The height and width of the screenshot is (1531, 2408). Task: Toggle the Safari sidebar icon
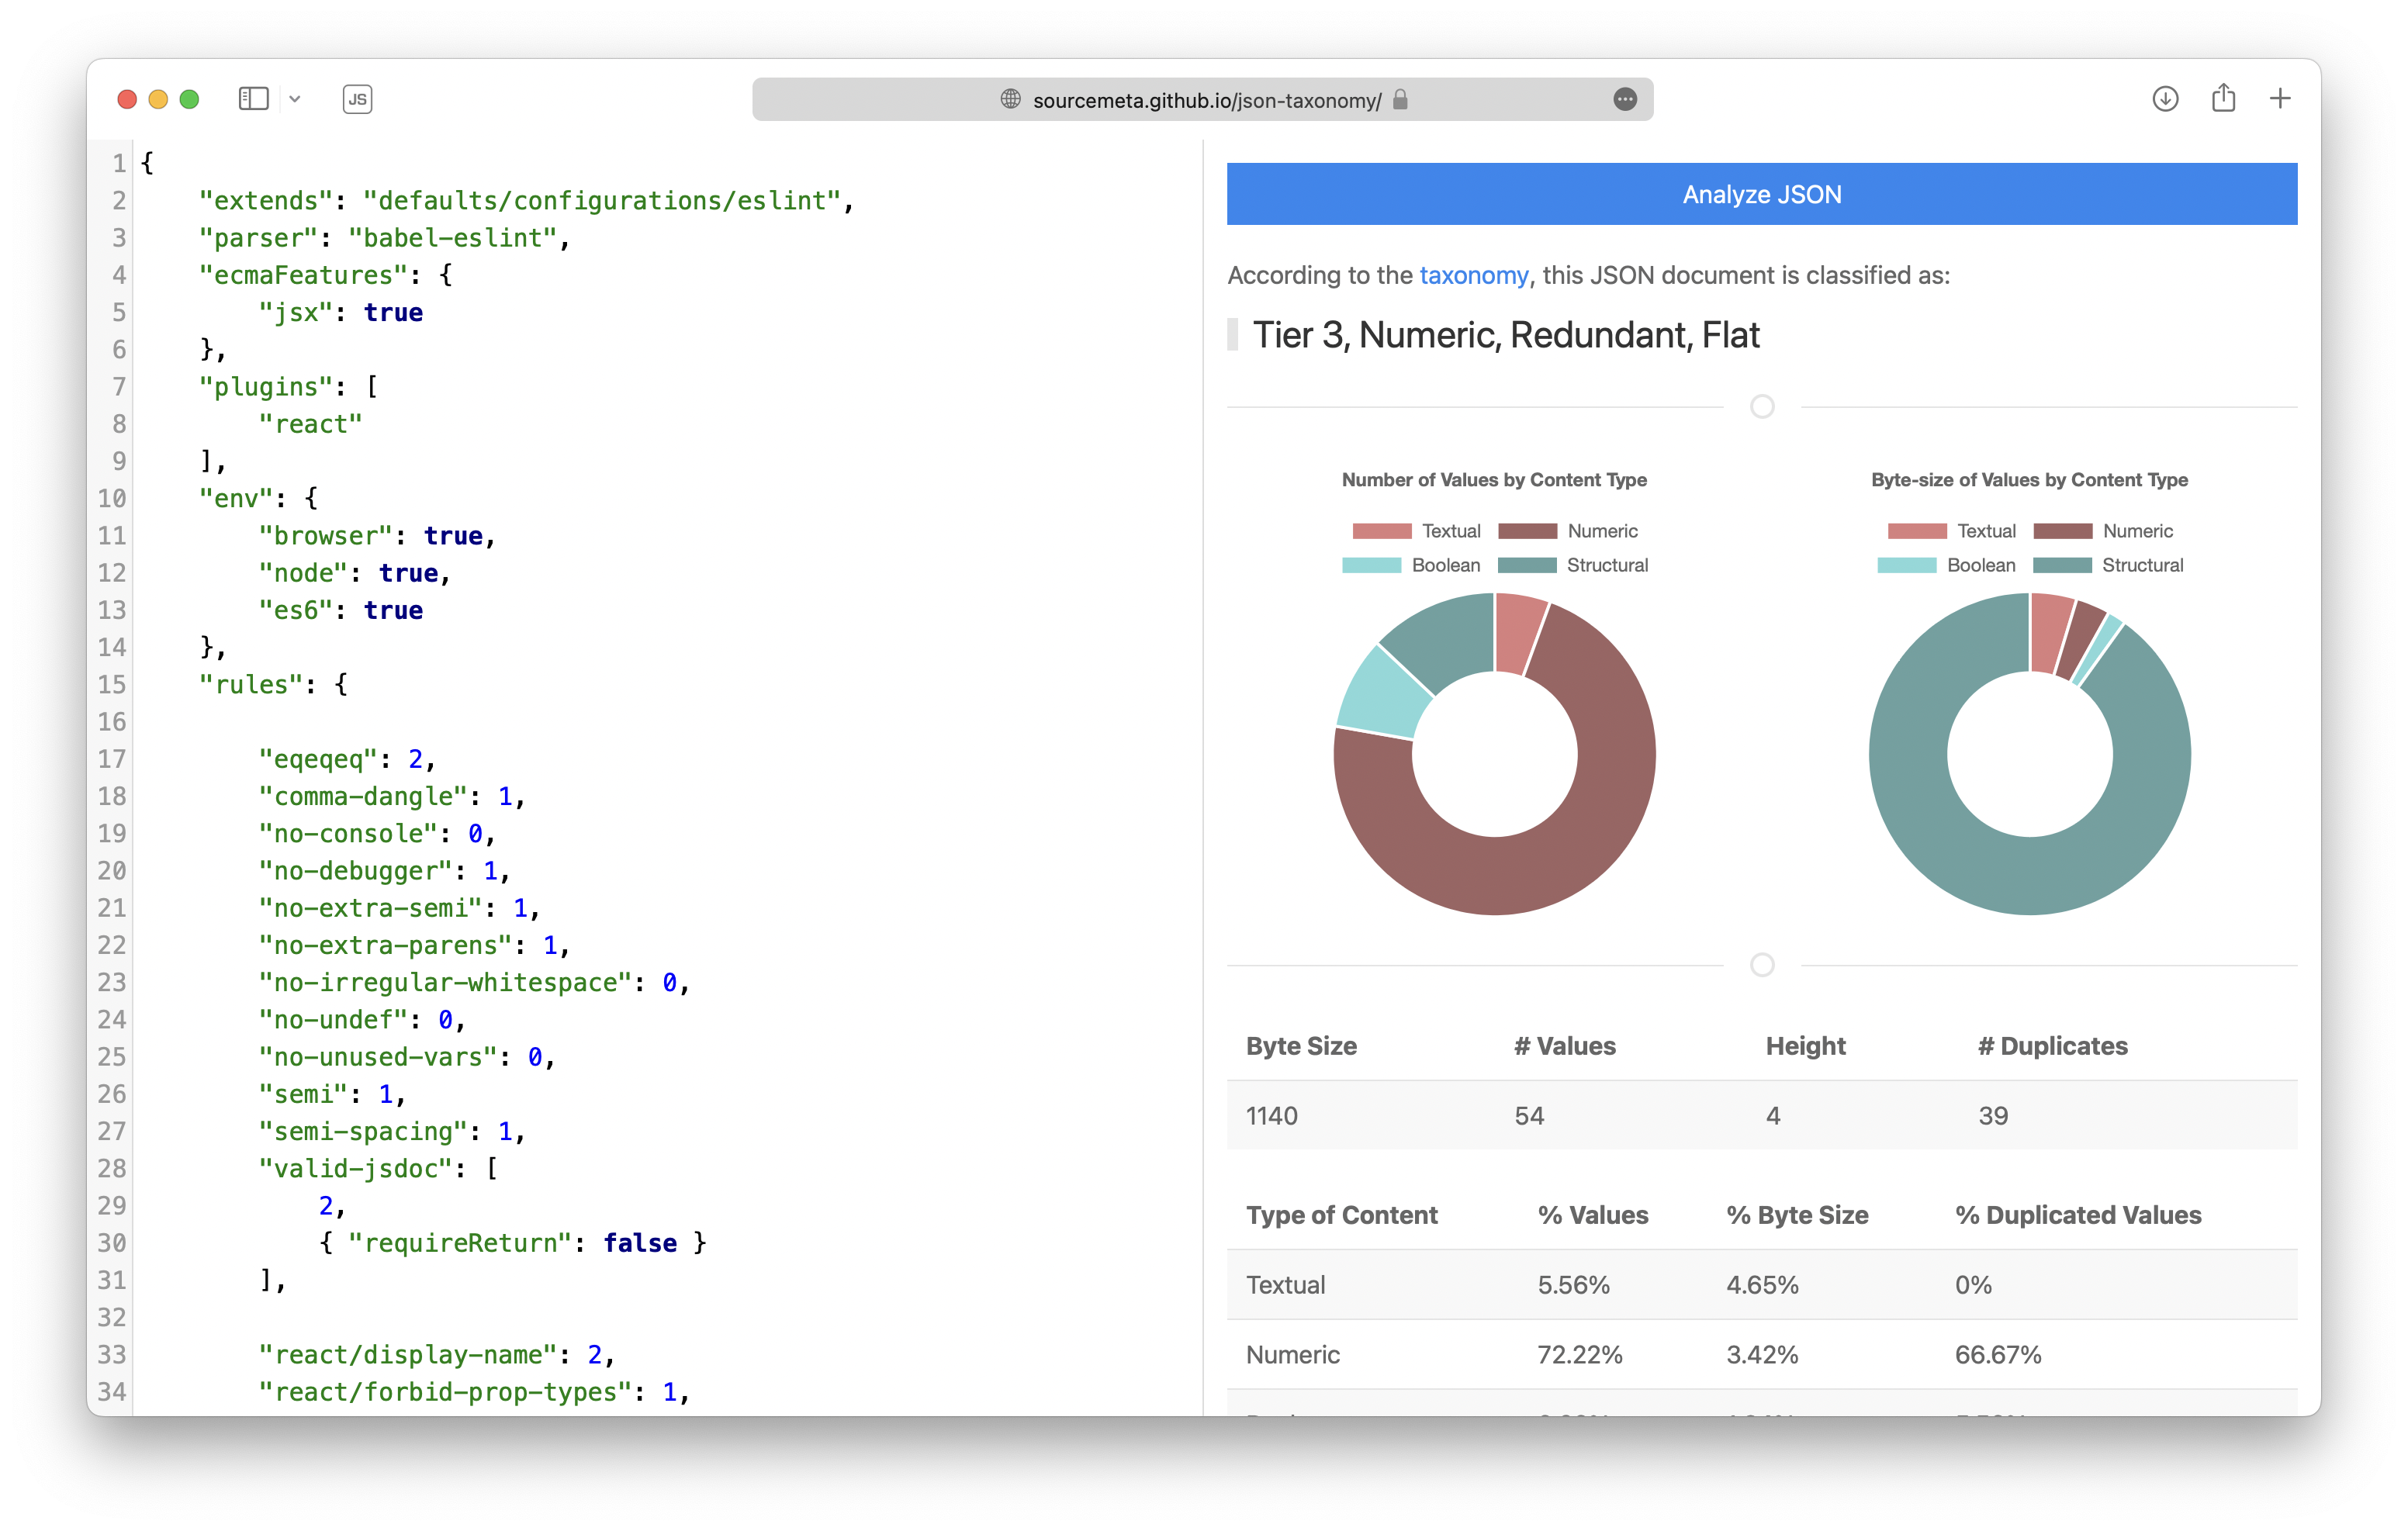click(254, 99)
